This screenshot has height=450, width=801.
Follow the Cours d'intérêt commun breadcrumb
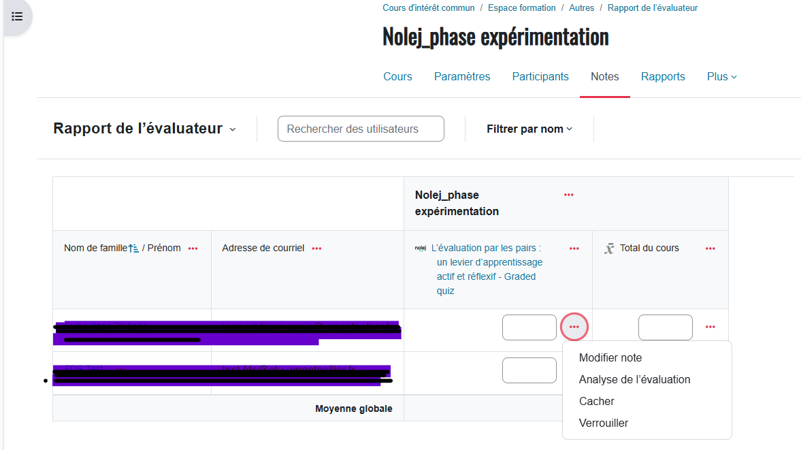click(429, 8)
